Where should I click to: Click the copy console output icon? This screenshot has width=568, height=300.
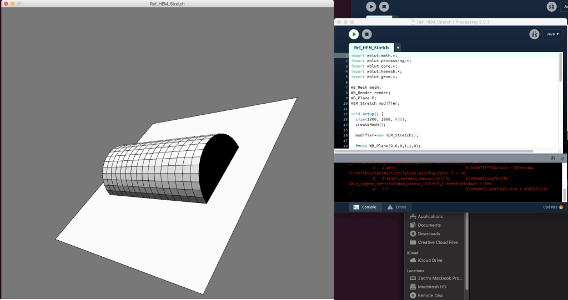click(x=553, y=158)
